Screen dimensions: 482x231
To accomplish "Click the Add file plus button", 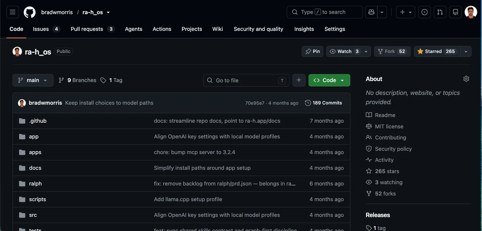I will click(299, 80).
